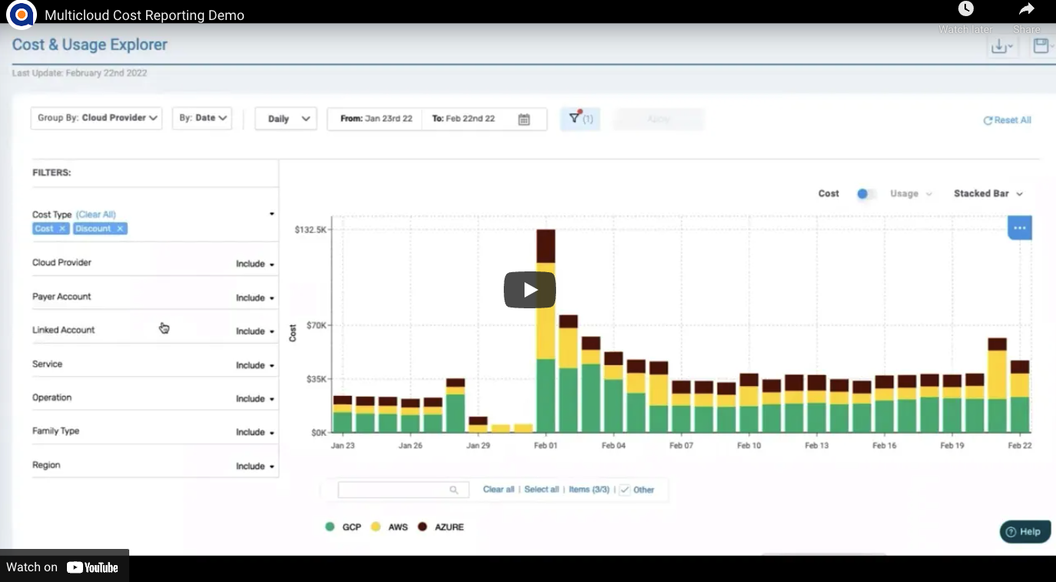Toggle the Other checkbox

625,490
